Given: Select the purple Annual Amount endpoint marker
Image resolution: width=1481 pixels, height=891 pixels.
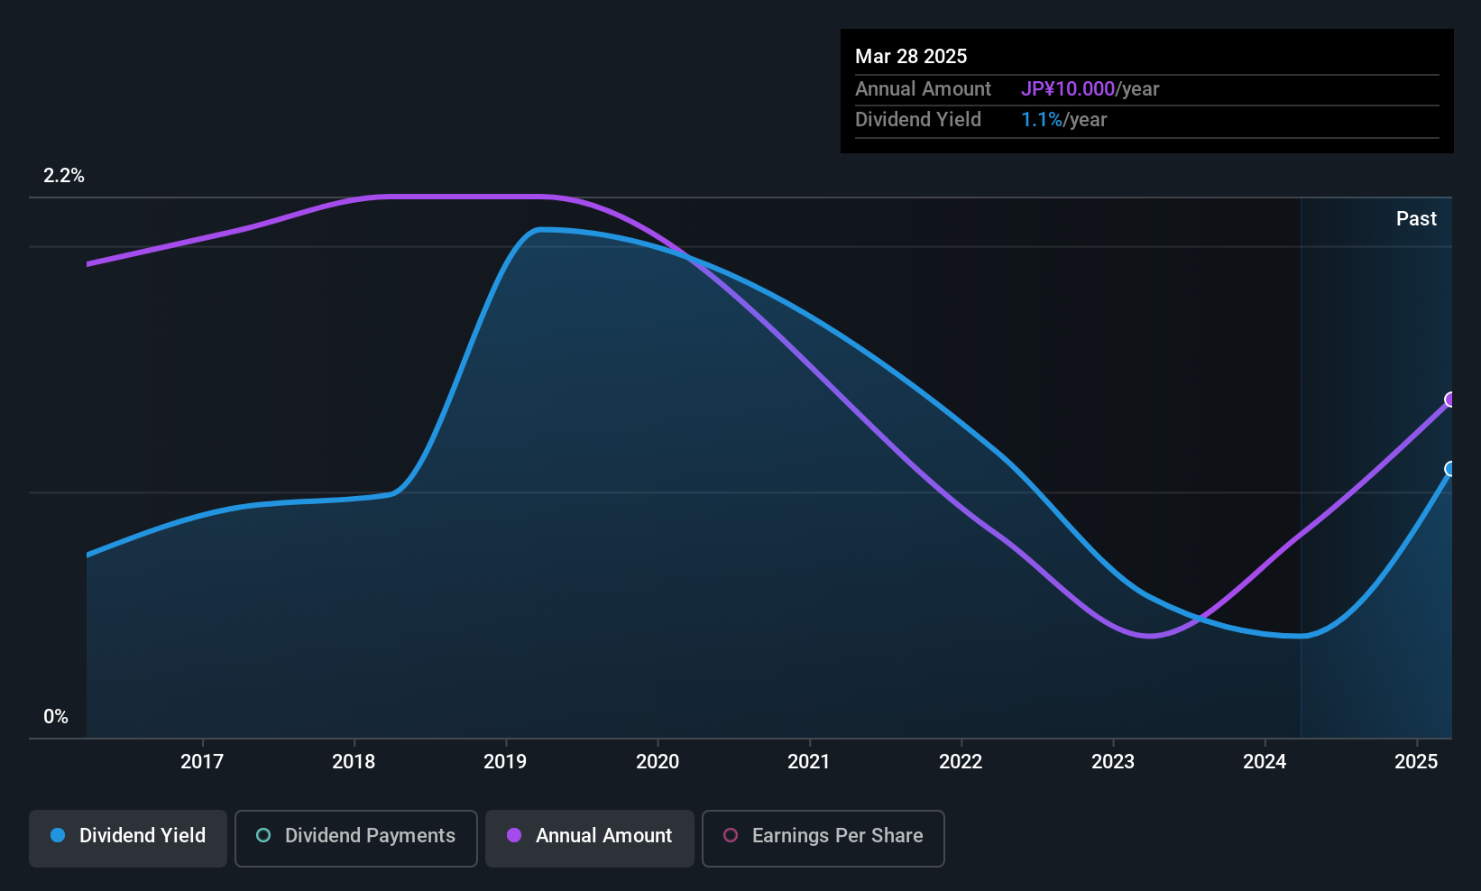Looking at the screenshot, I should coord(1451,400).
